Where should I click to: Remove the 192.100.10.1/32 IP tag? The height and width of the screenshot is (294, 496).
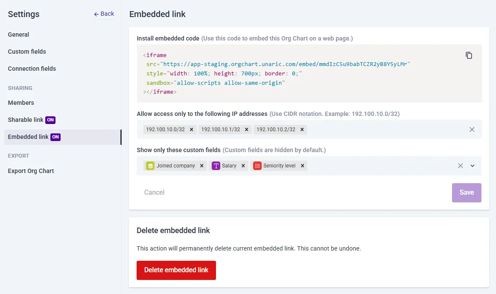(246, 130)
